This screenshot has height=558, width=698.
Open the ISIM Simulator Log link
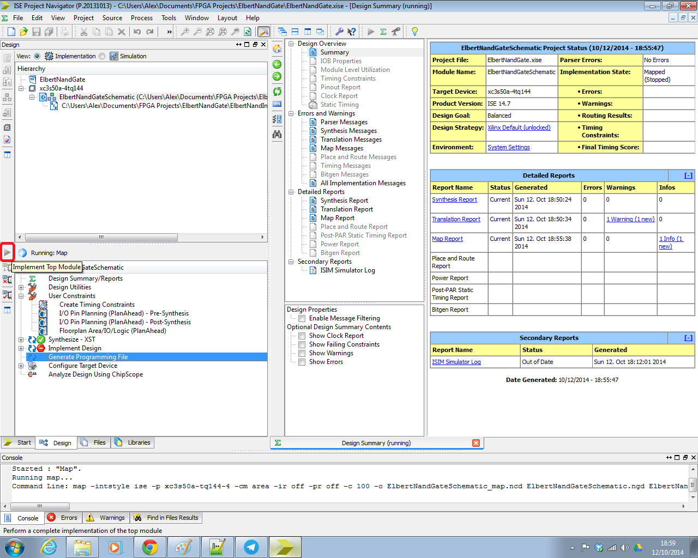point(456,362)
